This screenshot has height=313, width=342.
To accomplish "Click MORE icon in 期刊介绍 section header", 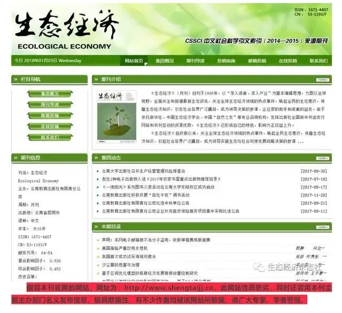I will (322, 80).
